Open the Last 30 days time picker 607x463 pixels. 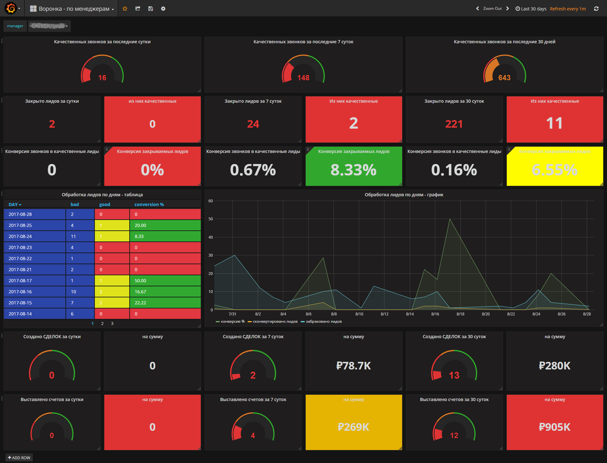click(x=531, y=9)
